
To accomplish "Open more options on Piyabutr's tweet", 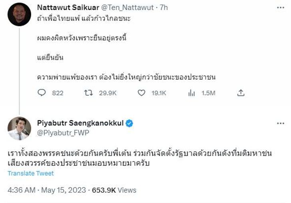I will tap(281, 124).
